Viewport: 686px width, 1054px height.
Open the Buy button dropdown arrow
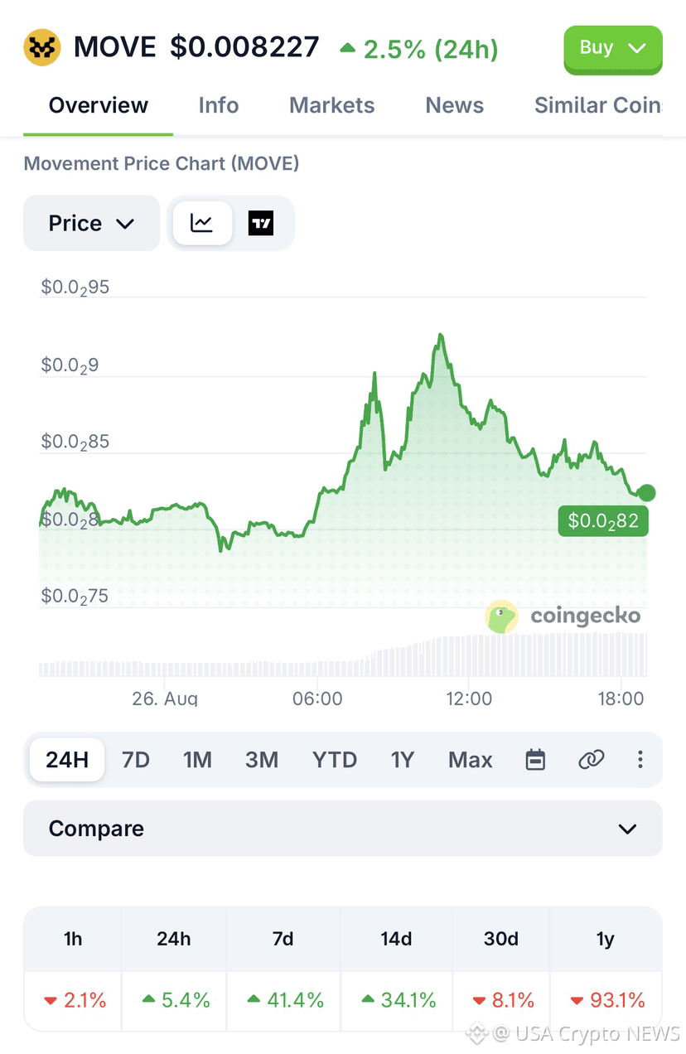coord(637,48)
